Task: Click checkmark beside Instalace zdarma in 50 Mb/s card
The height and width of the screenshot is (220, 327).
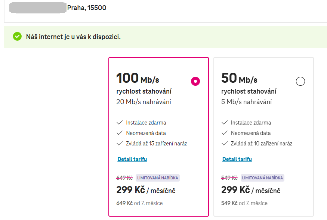Action: pos(224,122)
